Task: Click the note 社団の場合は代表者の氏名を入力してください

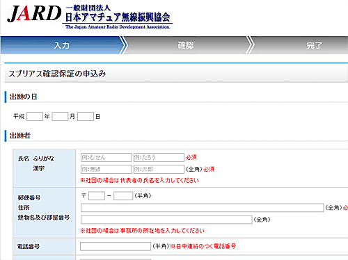Action: click(139, 180)
